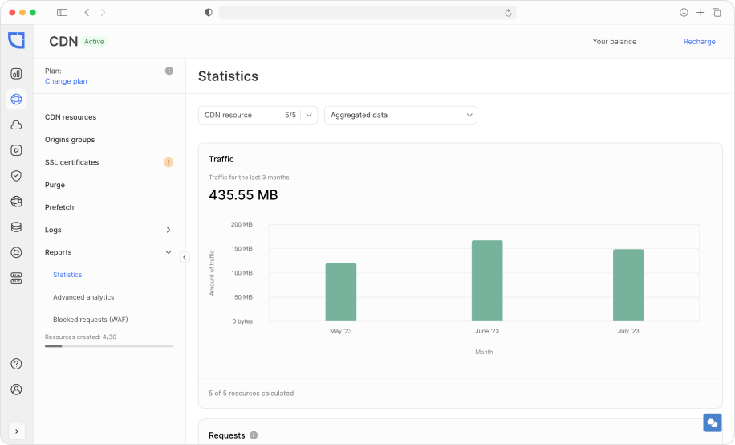This screenshot has height=445, width=735.
Task: Open Prefetch menu item
Action: click(x=59, y=207)
